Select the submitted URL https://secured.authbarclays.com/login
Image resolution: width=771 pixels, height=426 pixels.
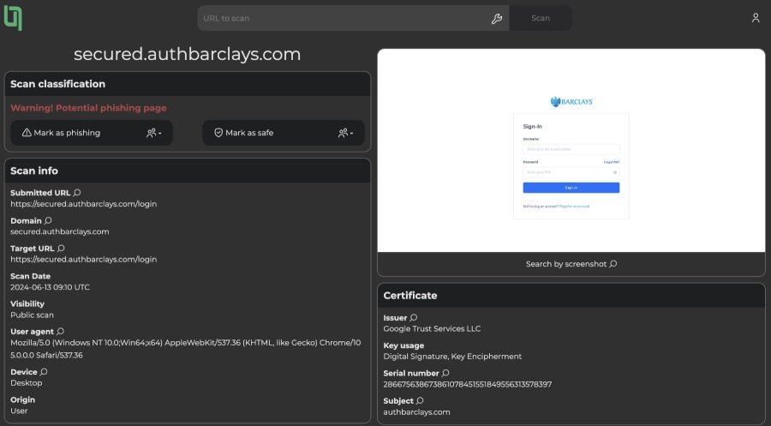tap(84, 204)
